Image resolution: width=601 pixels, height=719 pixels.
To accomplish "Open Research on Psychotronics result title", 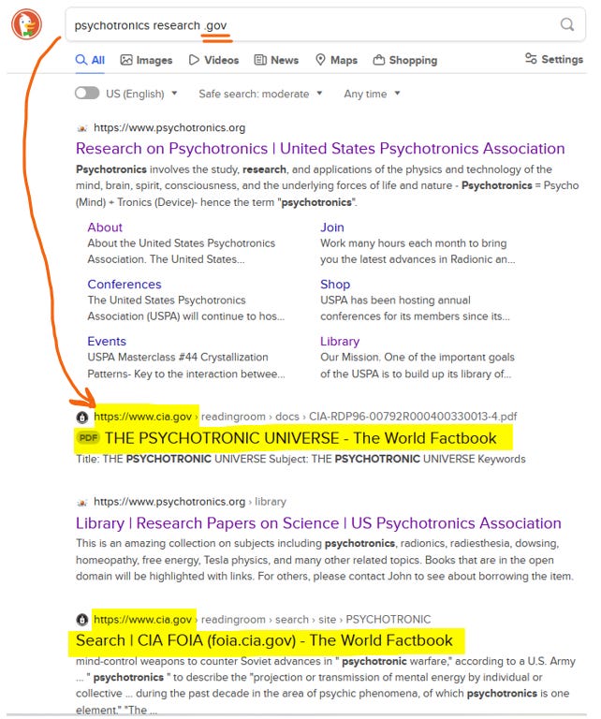I will 320,149.
